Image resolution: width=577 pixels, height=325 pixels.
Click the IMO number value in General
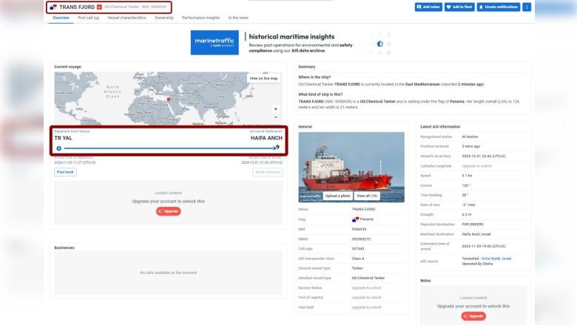[x=359, y=229]
